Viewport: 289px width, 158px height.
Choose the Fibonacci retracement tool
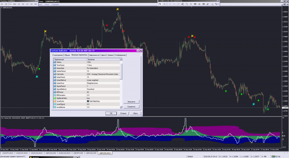click(x=187, y=4)
